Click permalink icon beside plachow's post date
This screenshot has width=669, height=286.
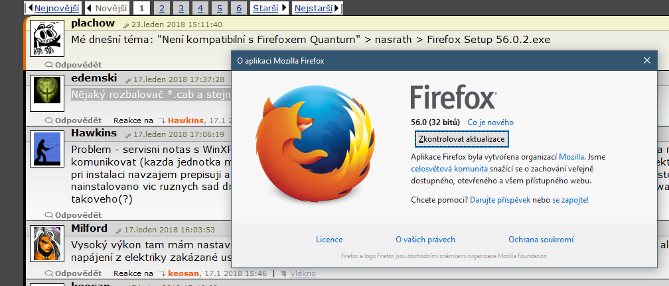[126, 26]
